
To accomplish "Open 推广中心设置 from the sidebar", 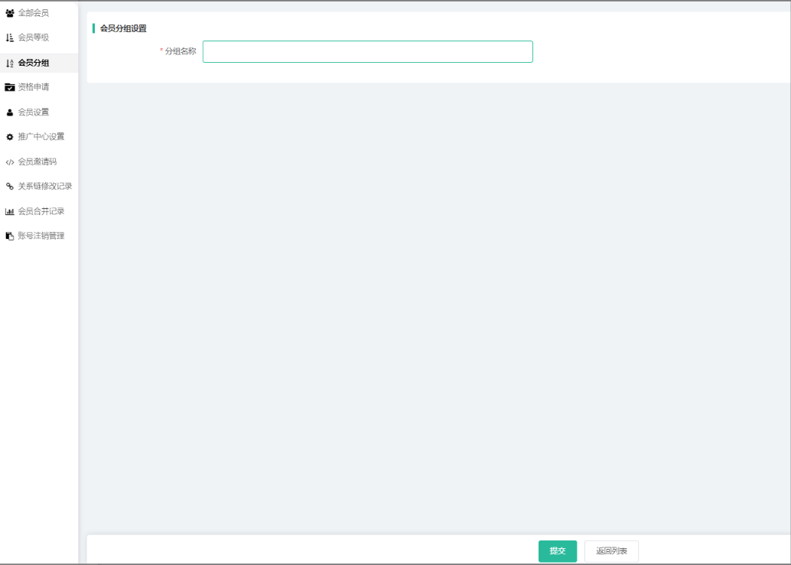I will click(x=41, y=137).
